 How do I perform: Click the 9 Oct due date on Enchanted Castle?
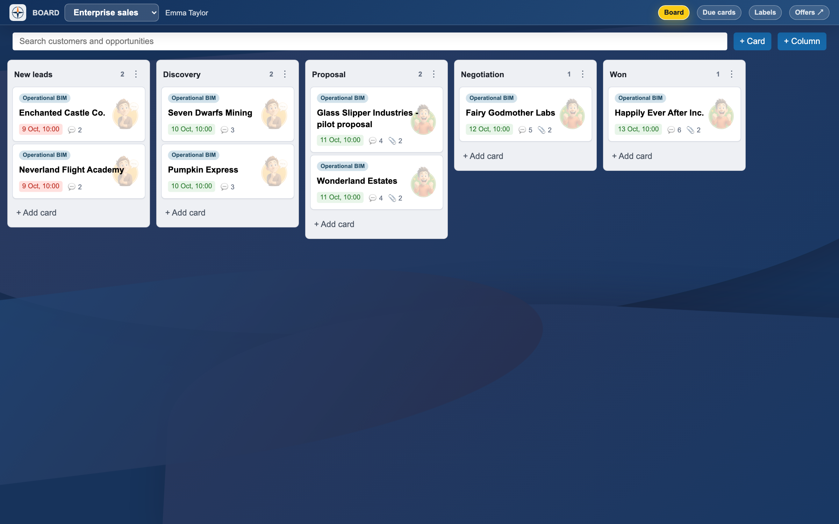[41, 129]
